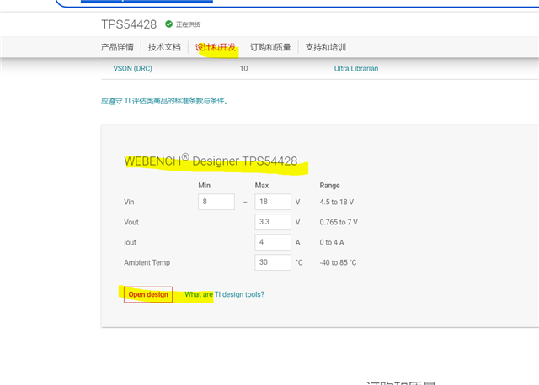
Task: Open the 产品详情 tab
Action: 117,47
